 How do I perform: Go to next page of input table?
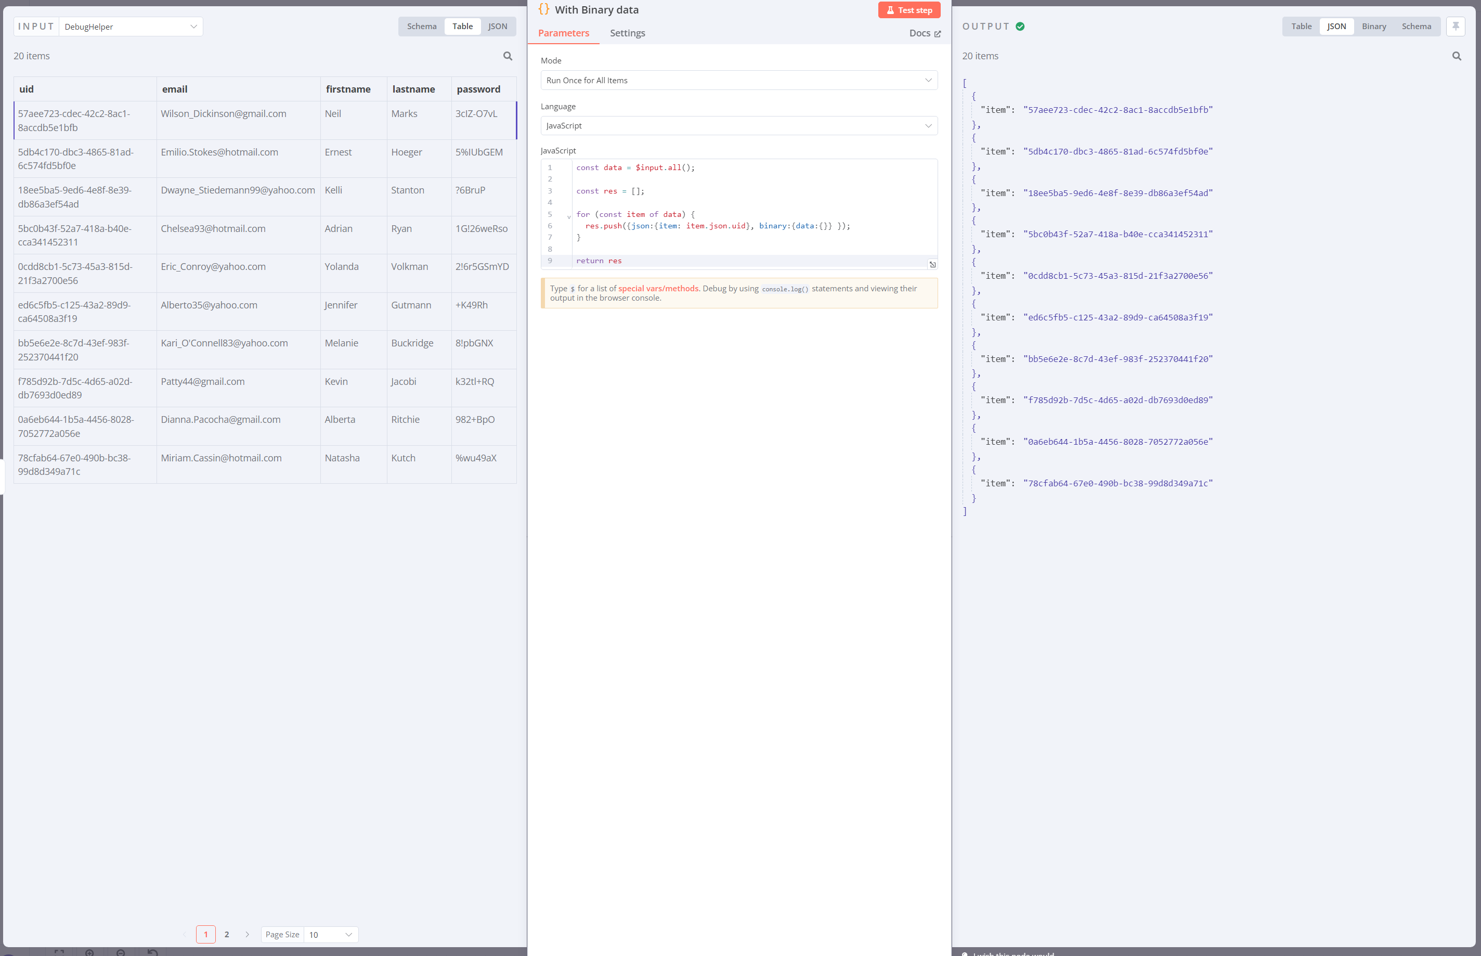point(247,934)
